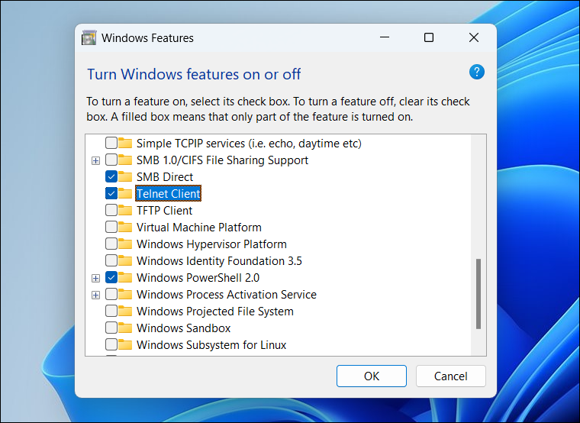Expand the Windows Process Activation Service node

[x=96, y=295]
